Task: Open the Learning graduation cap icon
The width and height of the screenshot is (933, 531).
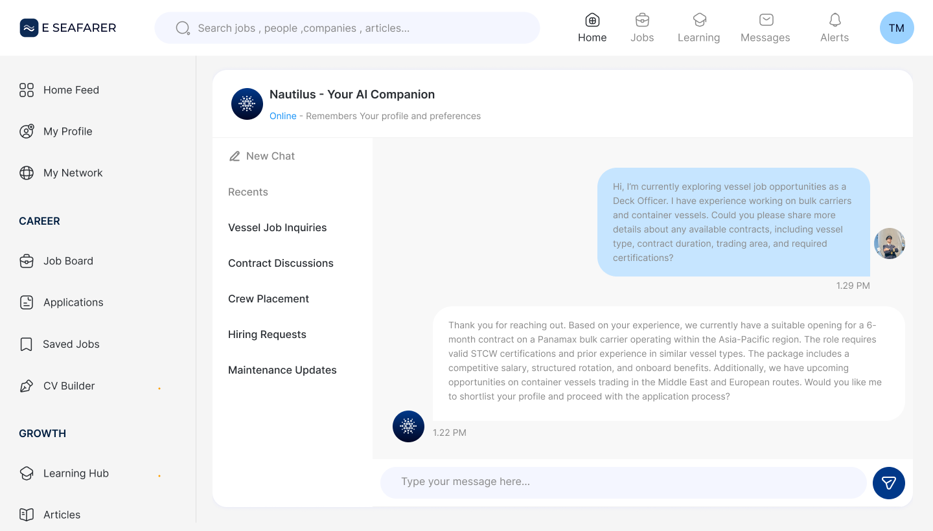Action: pos(699,19)
